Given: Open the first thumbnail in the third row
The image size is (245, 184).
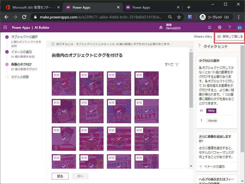Looking at the screenshot, I should pyautogui.click(x=64, y=139).
